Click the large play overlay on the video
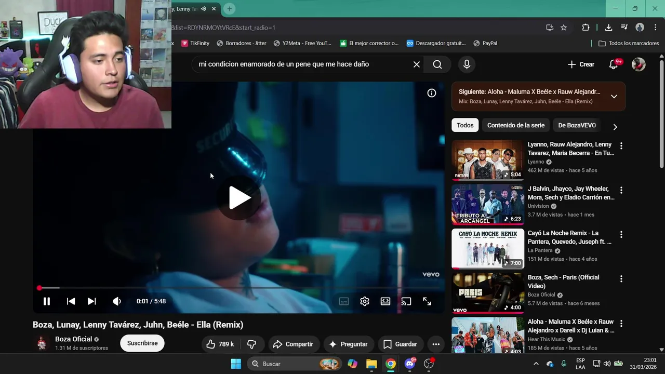665x374 pixels. pos(240,197)
